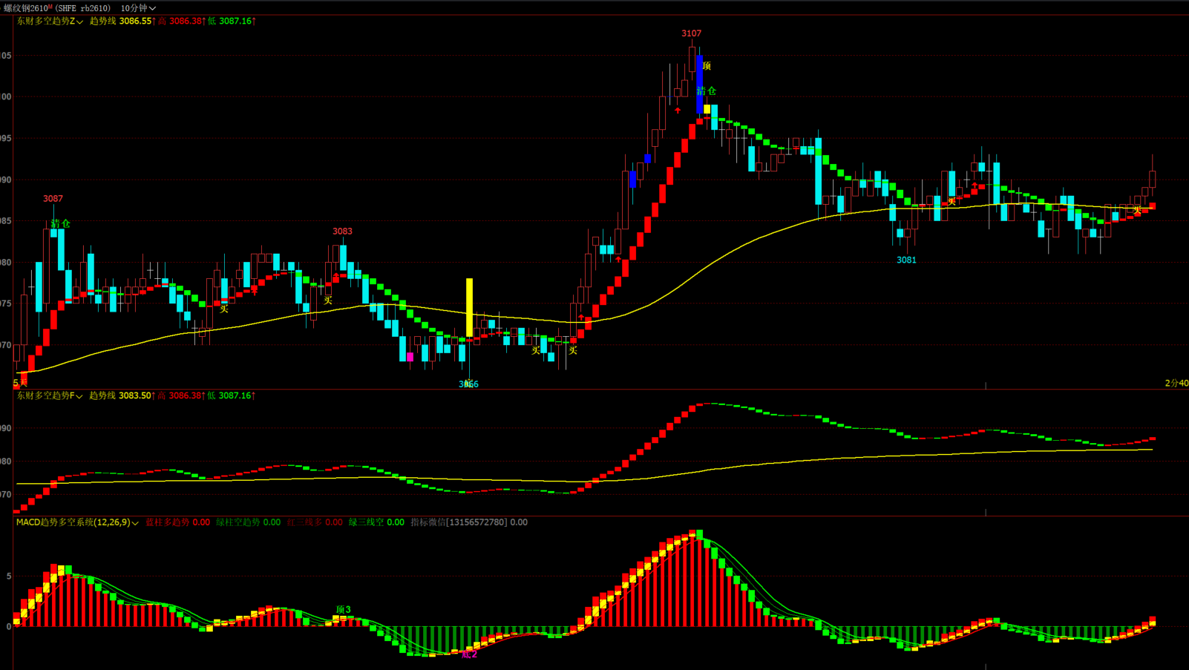
Task: Click the 3083 swing high label
Action: pos(342,231)
